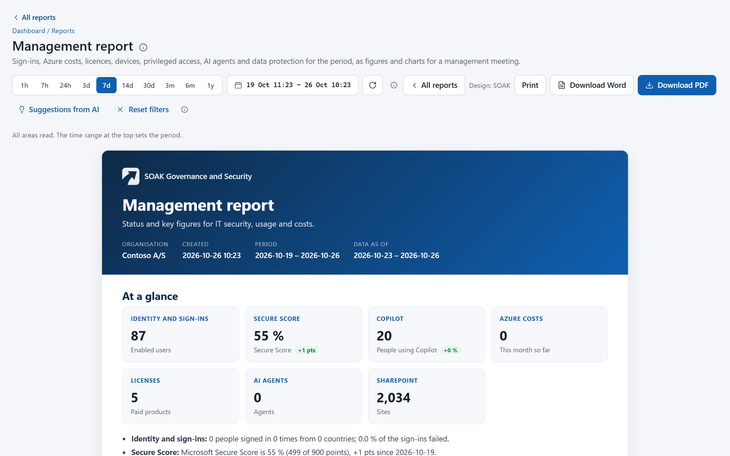Screen dimensions: 730x456
Task: Click the SOAK arrow logo in report header
Action: tap(131, 176)
